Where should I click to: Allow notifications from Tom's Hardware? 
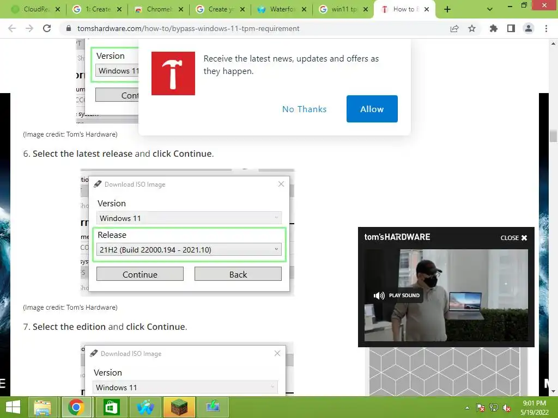(x=372, y=109)
